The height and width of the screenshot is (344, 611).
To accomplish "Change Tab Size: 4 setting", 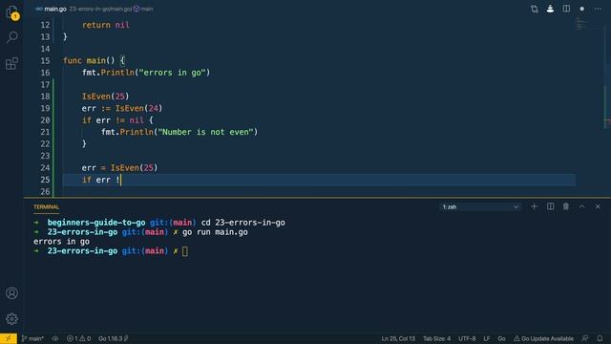I will [x=437, y=338].
